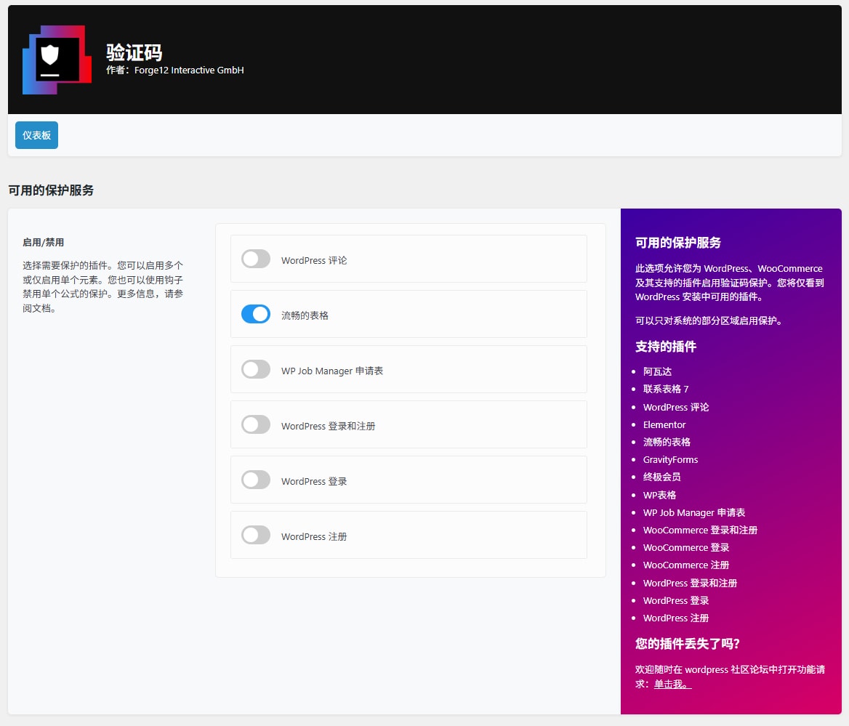Click the shield plugin logo icon

(56, 60)
